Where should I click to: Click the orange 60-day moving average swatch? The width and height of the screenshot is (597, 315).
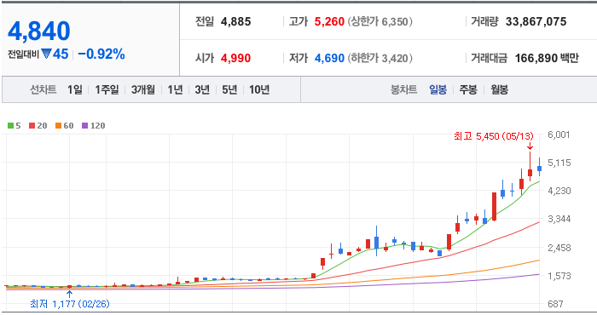click(x=58, y=126)
